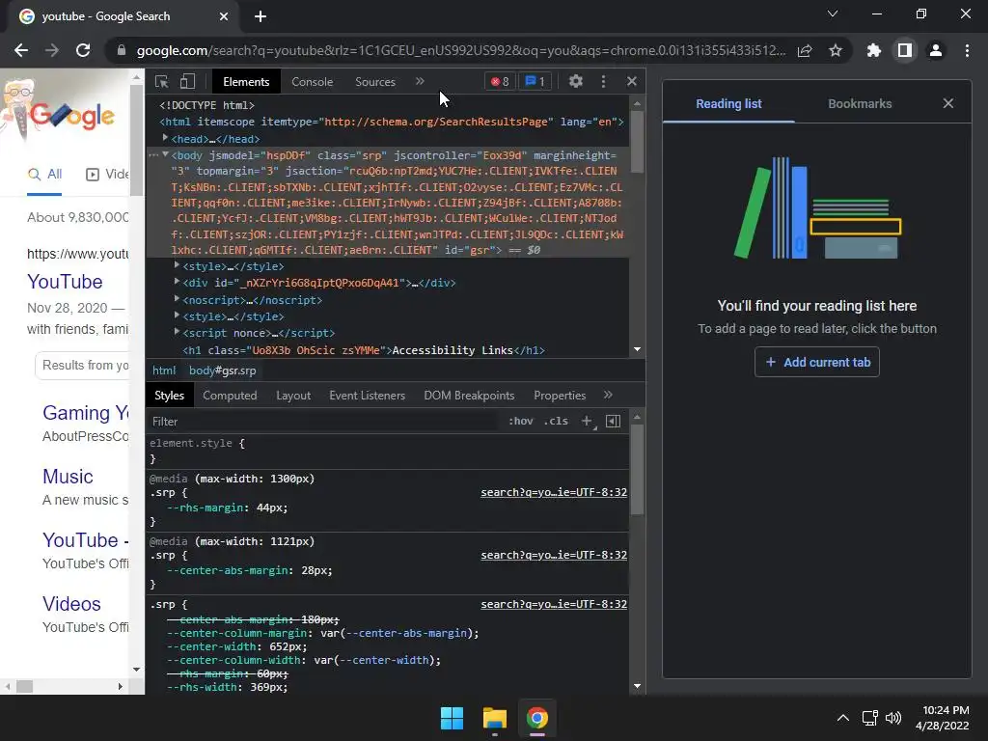This screenshot has height=741, width=988.
Task: Switch to the Reading list tab
Action: pyautogui.click(x=728, y=103)
